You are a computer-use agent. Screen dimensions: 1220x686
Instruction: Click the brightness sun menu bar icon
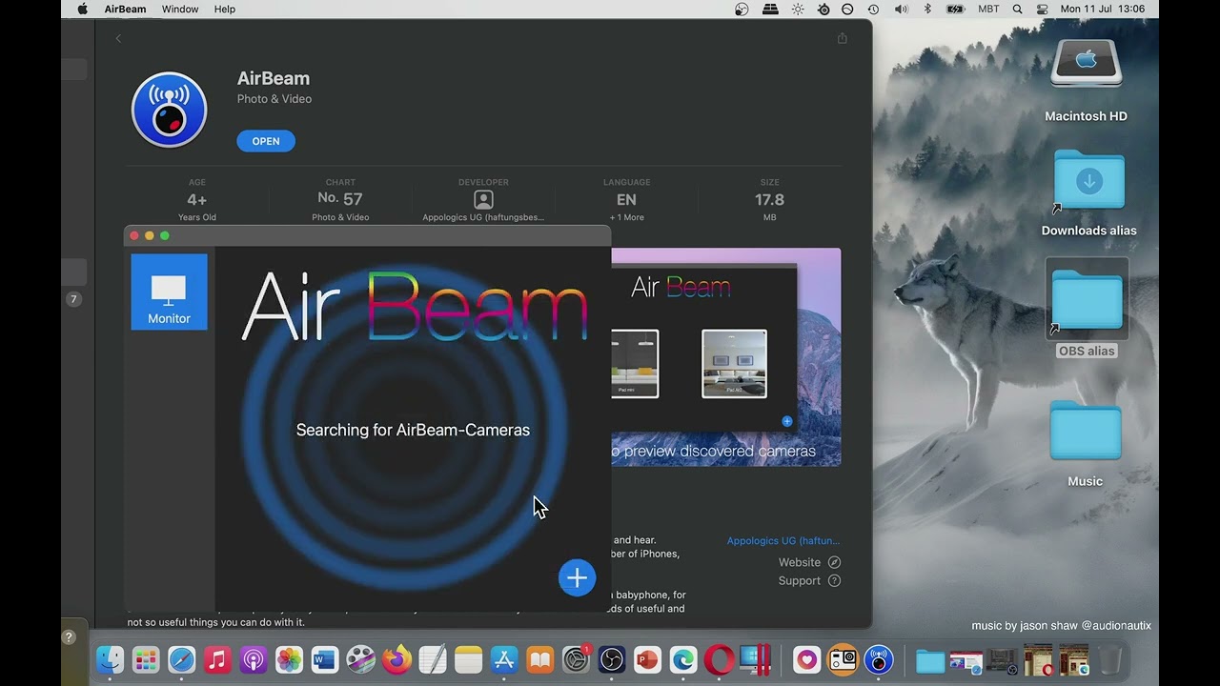798,10
